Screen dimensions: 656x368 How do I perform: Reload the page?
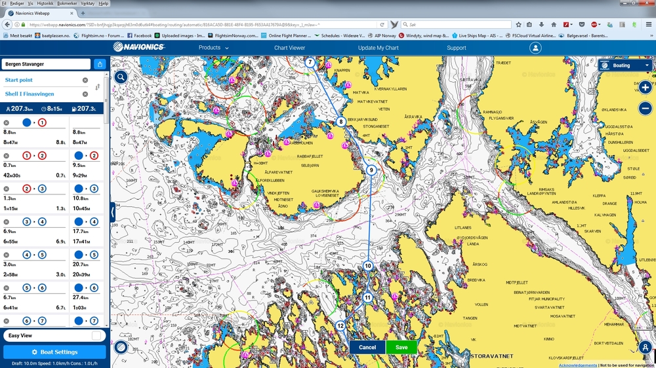tap(382, 25)
